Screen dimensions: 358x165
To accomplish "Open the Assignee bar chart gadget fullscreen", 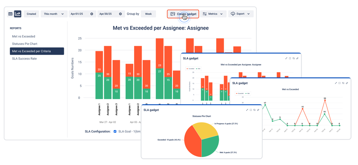I will [290, 58].
